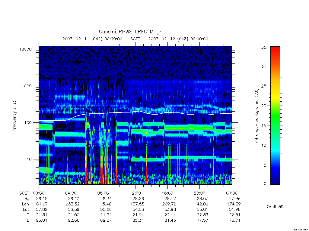Select the 16:00 SCET time tick label
309x231 pixels.
167,193
